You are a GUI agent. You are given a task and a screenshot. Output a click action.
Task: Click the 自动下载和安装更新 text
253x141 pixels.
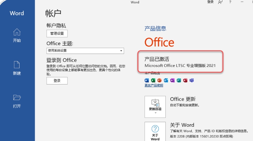coord(185,105)
